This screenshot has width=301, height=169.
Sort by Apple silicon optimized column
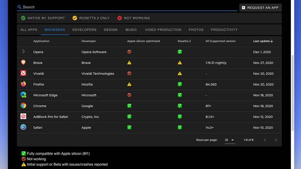point(144,41)
